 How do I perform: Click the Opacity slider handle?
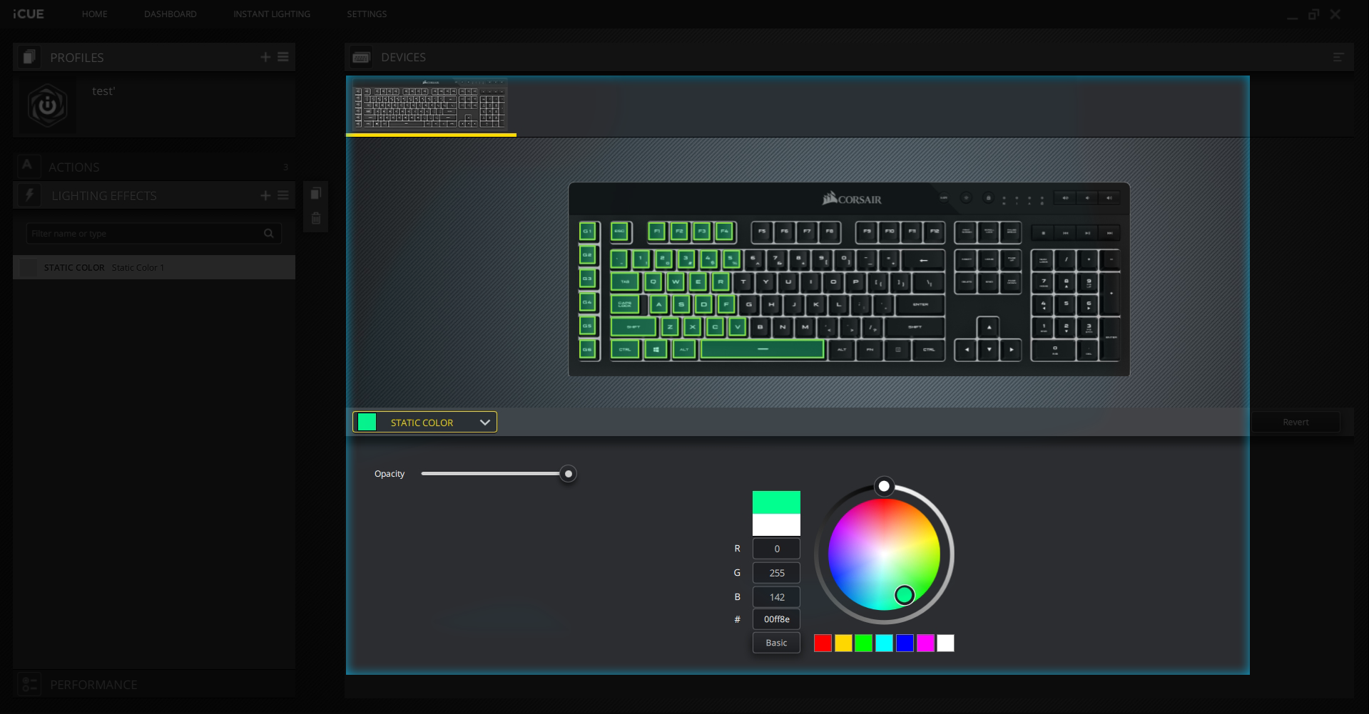click(x=568, y=474)
